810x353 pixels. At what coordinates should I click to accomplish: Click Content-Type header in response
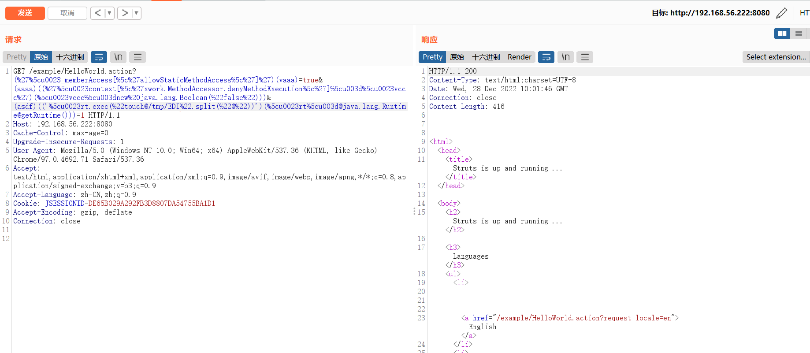[502, 80]
